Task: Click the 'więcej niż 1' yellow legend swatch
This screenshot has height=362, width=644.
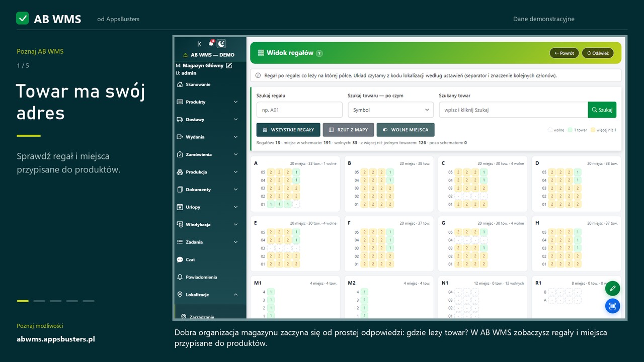Action: pos(593,130)
